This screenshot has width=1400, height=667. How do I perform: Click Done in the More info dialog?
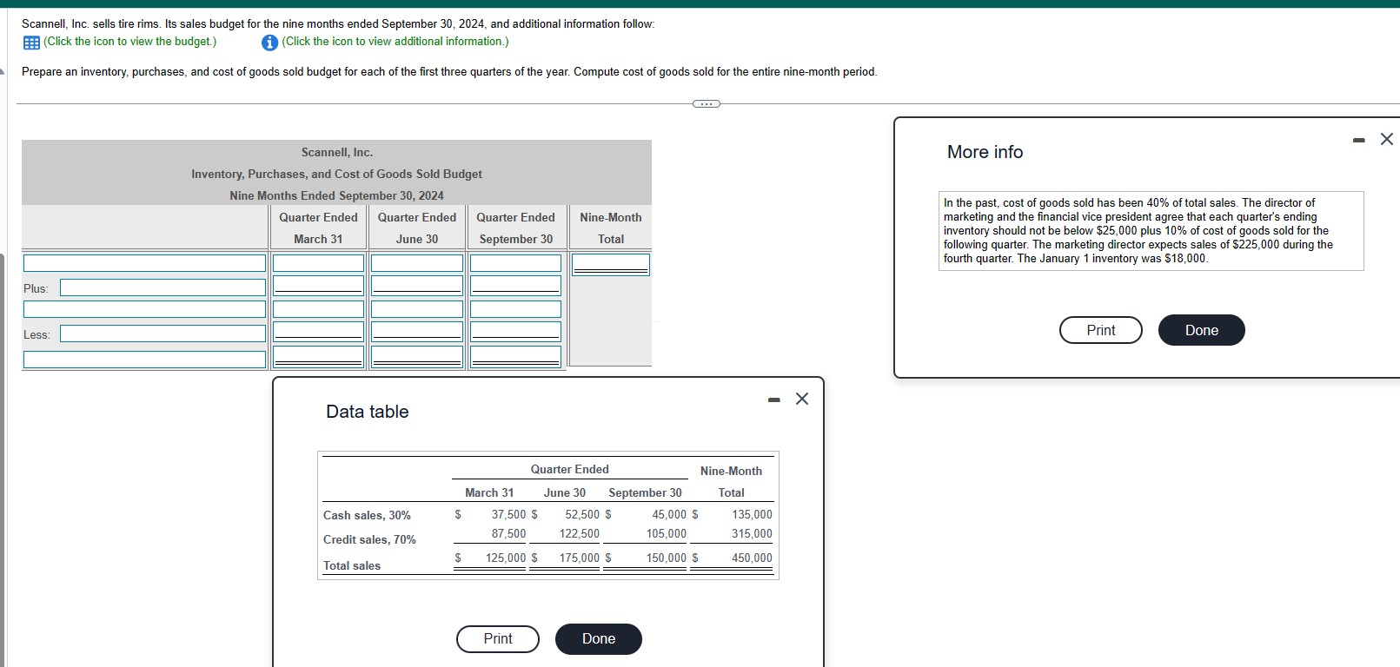click(x=1202, y=330)
